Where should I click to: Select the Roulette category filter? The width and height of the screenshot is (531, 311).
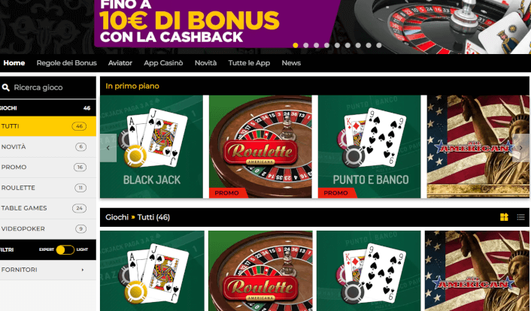pyautogui.click(x=47, y=188)
